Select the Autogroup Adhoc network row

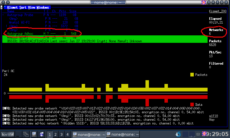[42, 34]
